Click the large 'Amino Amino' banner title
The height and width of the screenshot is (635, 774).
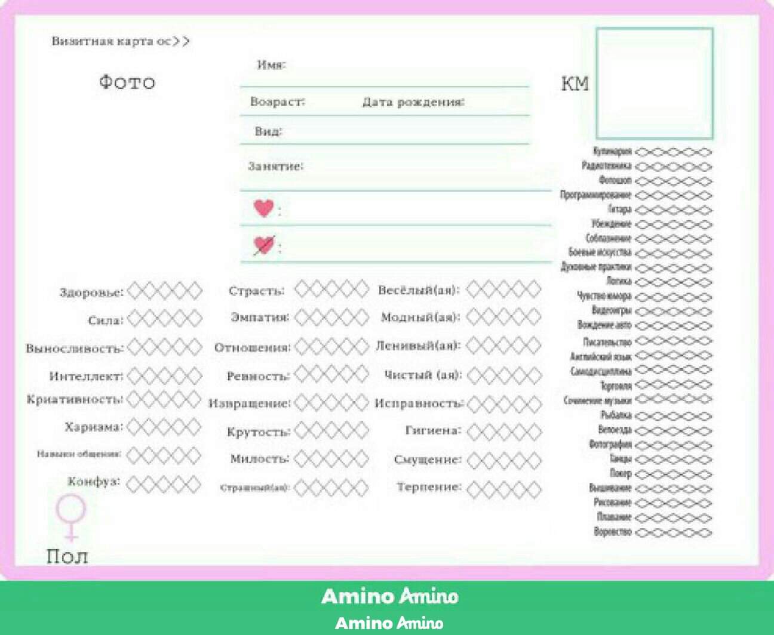pyautogui.click(x=389, y=596)
